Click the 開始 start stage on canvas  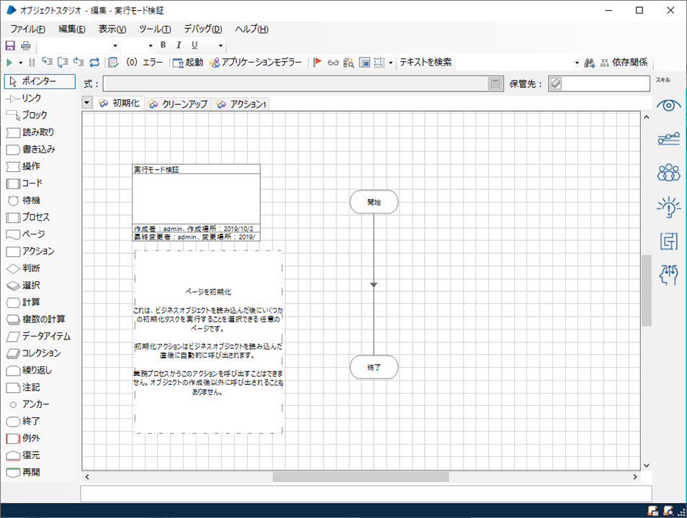374,202
